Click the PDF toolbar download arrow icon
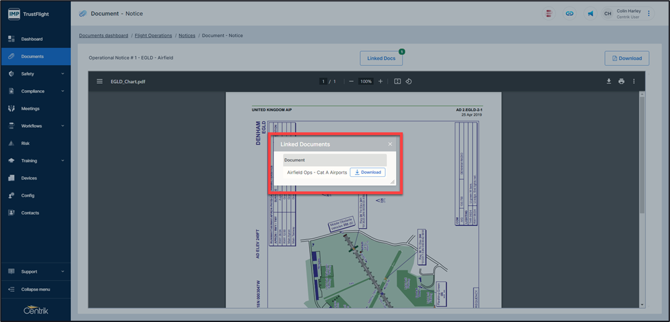 pyautogui.click(x=609, y=82)
